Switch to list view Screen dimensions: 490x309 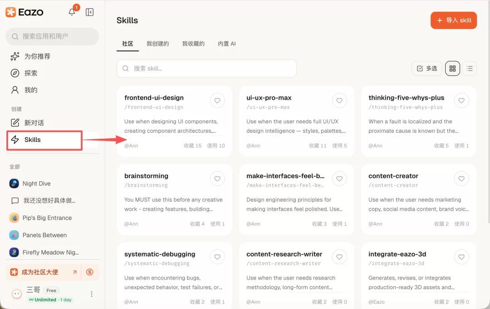click(470, 68)
